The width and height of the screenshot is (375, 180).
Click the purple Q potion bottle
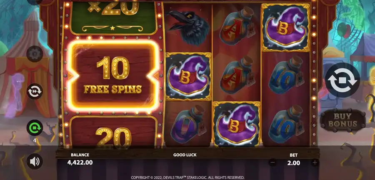click(188, 124)
